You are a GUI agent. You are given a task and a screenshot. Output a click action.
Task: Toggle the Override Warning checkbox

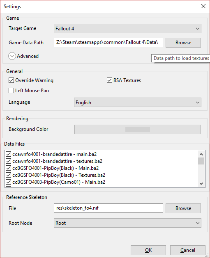pos(11,80)
